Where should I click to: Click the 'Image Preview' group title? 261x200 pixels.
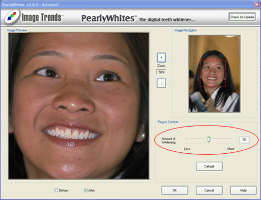[x=17, y=30]
